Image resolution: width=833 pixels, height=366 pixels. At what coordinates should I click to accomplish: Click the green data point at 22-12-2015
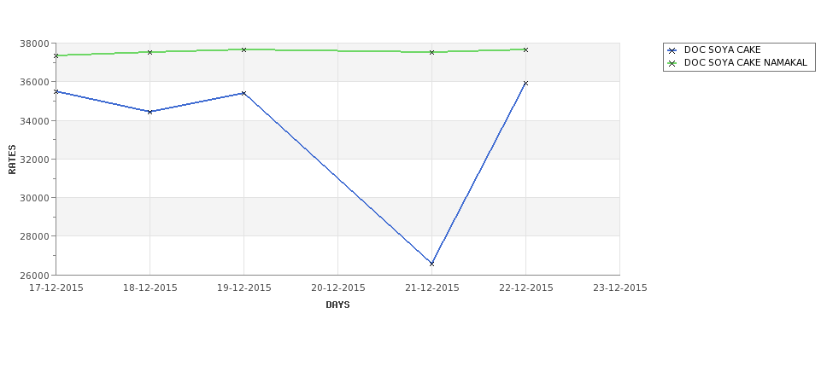click(526, 49)
